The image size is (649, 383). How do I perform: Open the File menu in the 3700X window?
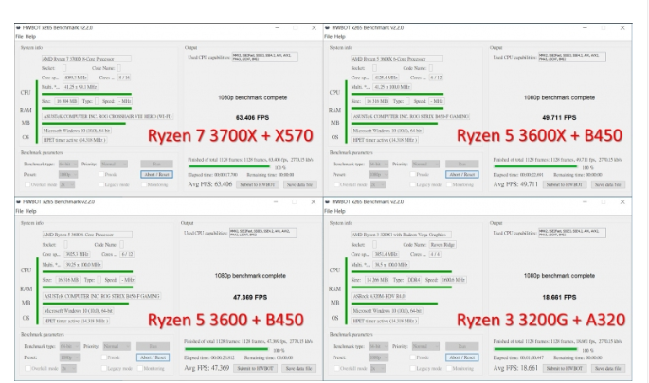pyautogui.click(x=20, y=37)
